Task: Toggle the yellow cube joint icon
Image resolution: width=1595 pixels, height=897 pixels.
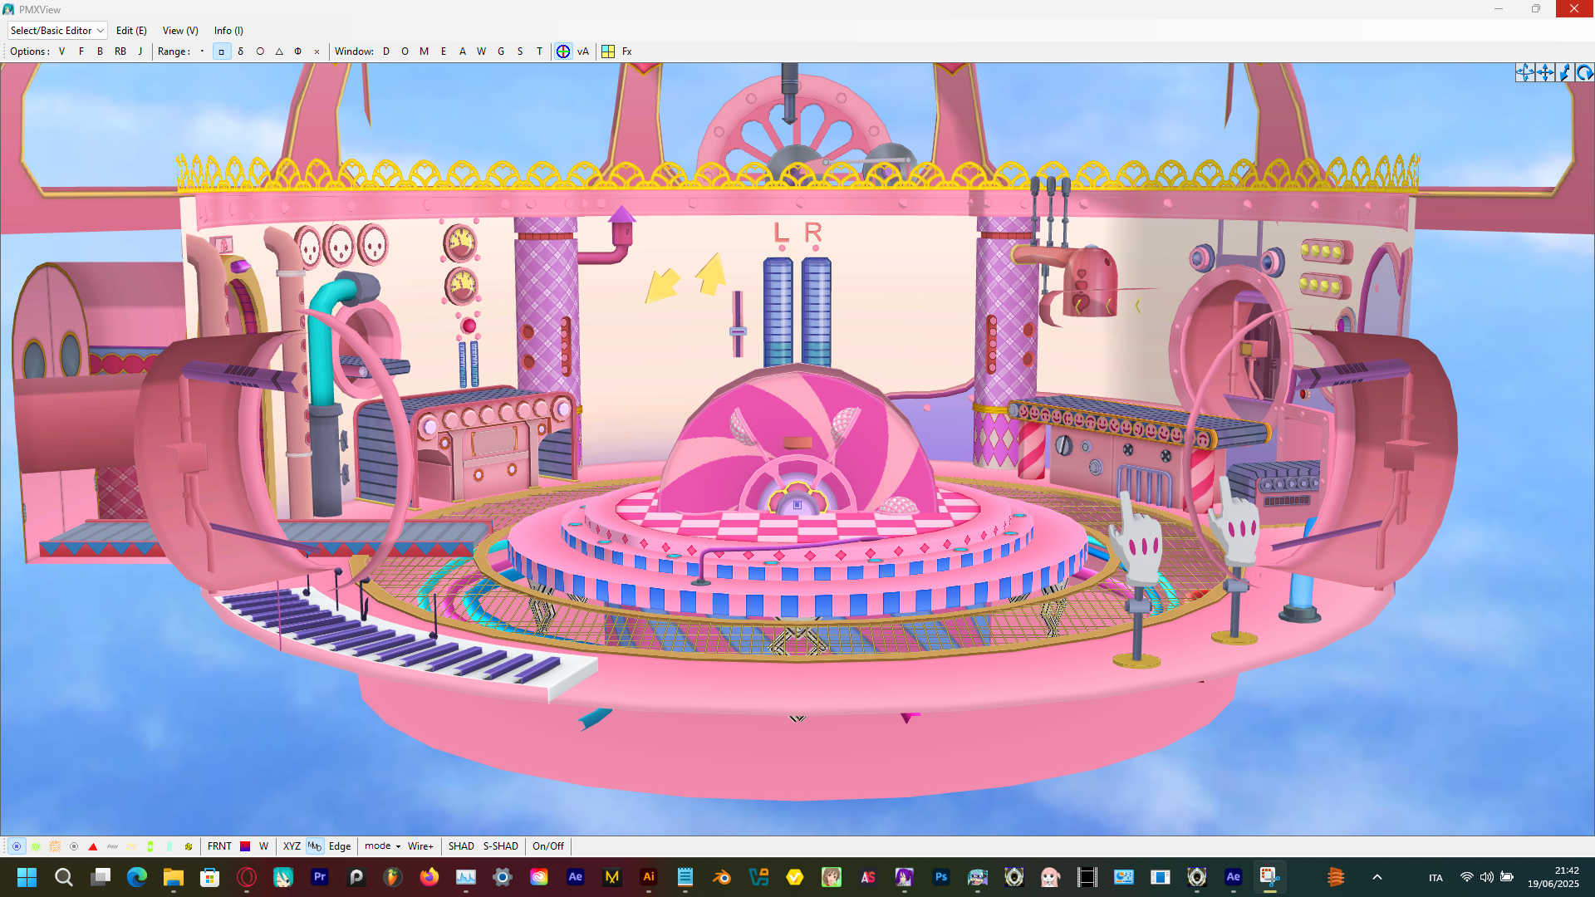Action: coord(189,846)
